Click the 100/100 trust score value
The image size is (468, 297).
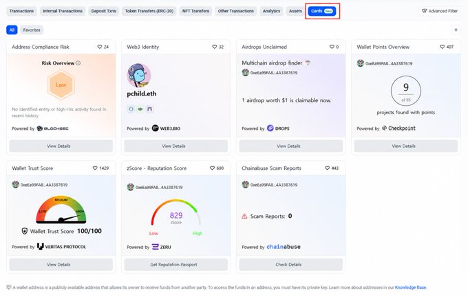pos(89,231)
